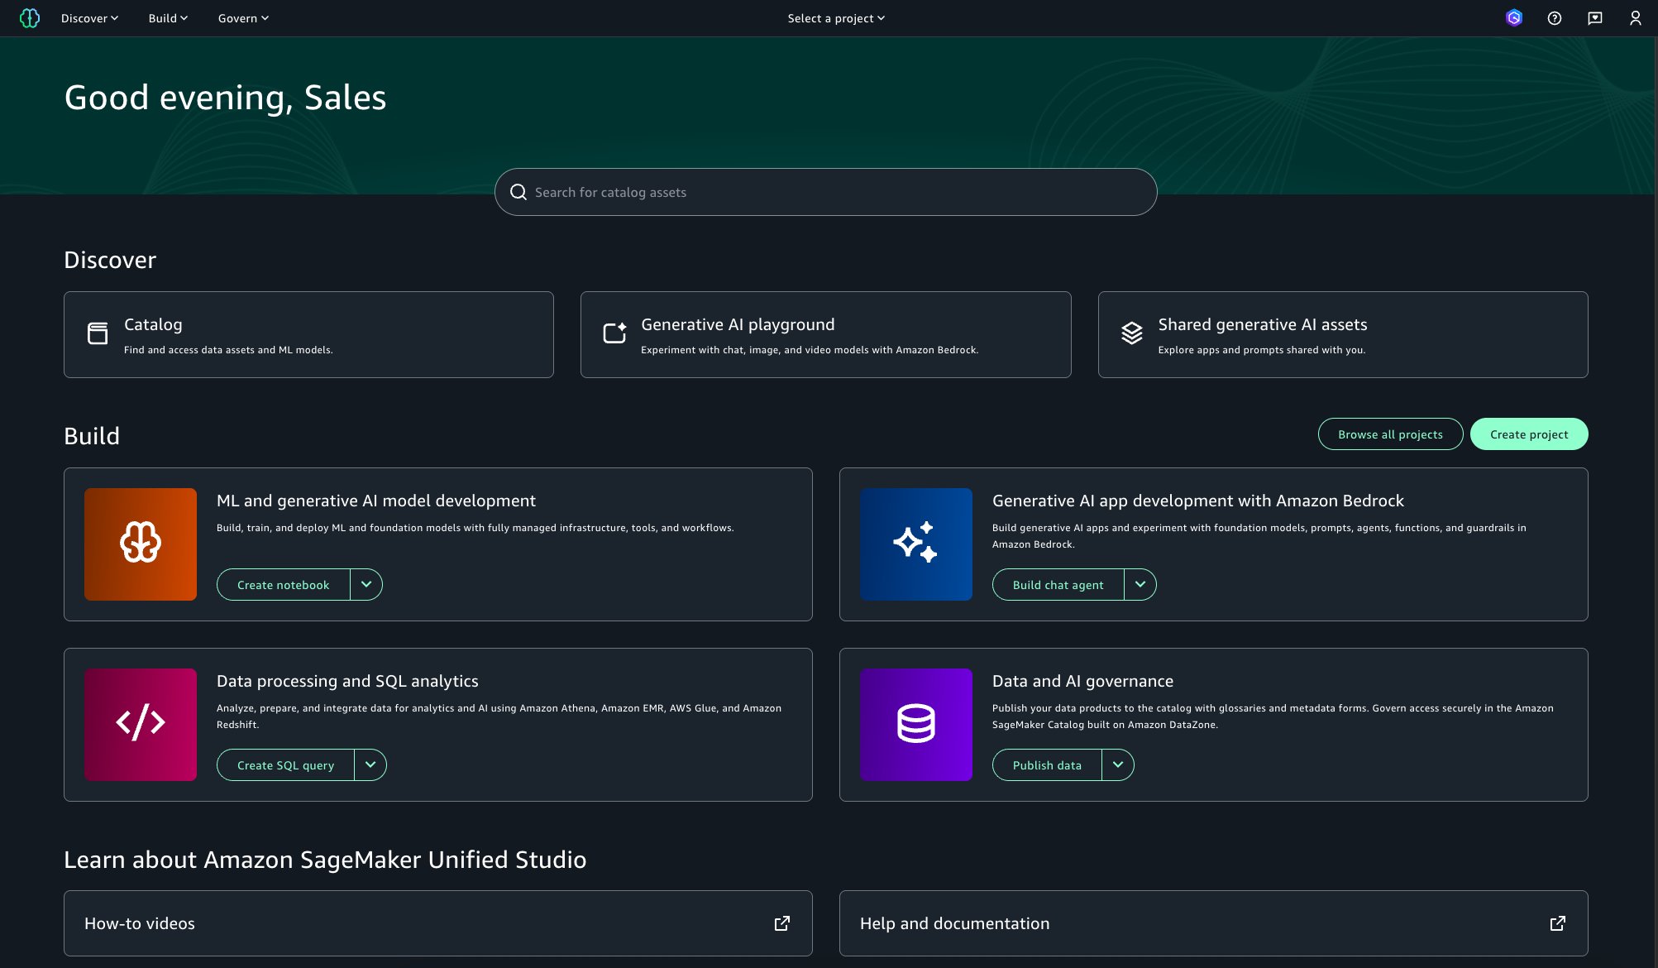Viewport: 1658px width, 968px height.
Task: Open the How-to videos link card
Action: 438,923
